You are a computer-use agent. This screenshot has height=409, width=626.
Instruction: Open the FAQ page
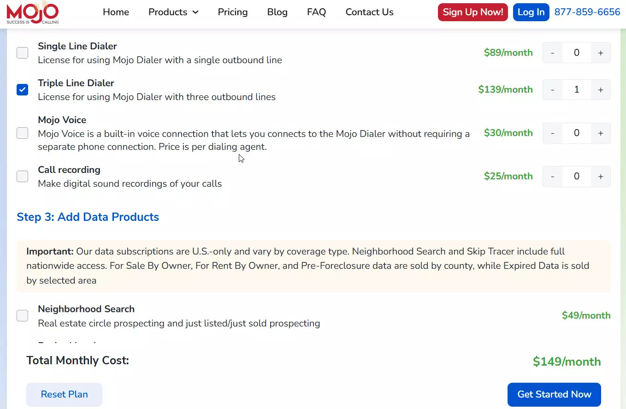click(317, 12)
